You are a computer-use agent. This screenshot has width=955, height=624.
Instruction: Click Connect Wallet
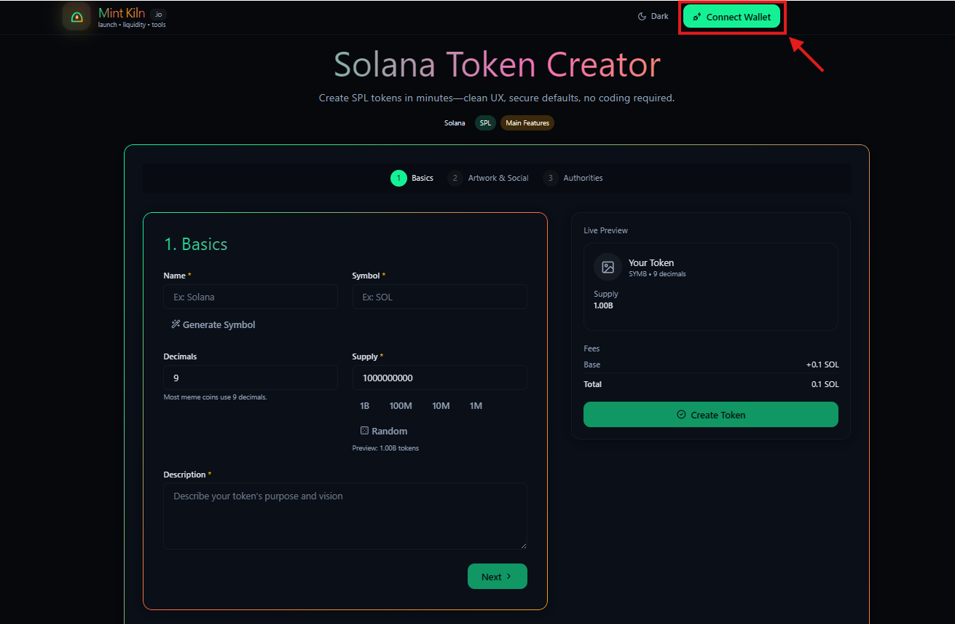732,16
